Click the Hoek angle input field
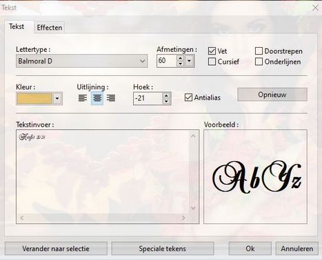 (x=148, y=99)
